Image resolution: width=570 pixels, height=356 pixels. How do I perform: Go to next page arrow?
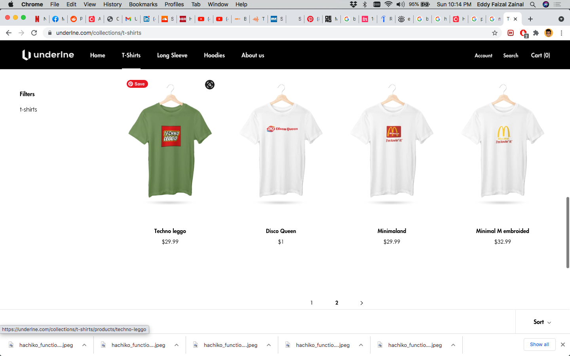(x=361, y=303)
